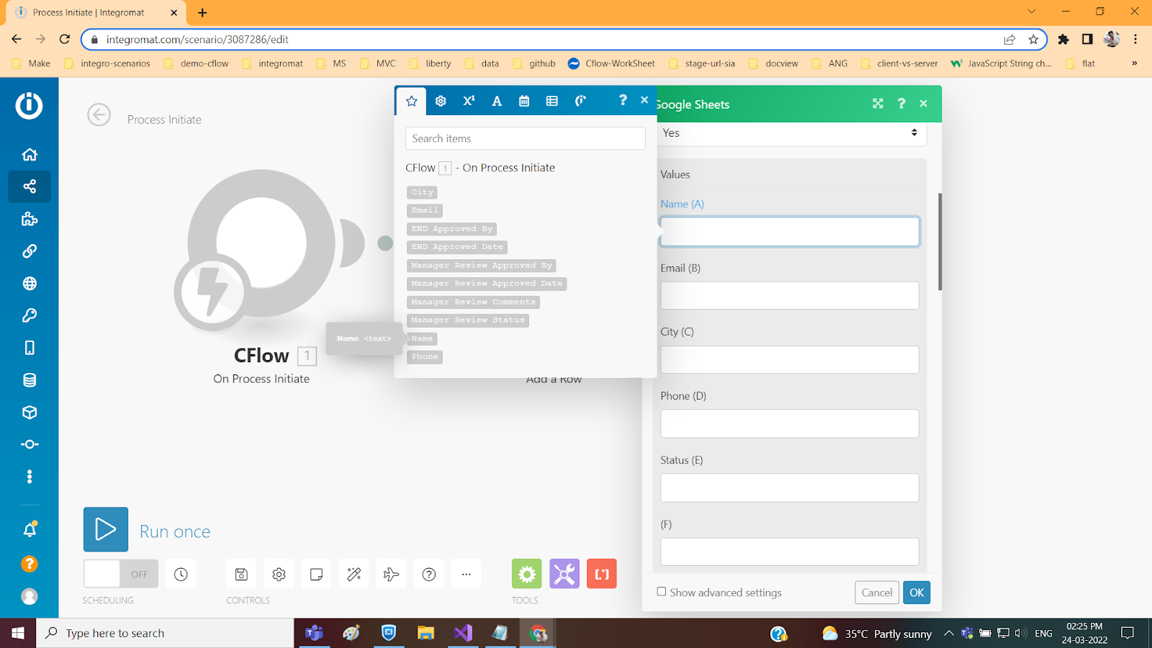The height and width of the screenshot is (648, 1152).
Task: Open green Flow control tools icon
Action: tap(527, 574)
